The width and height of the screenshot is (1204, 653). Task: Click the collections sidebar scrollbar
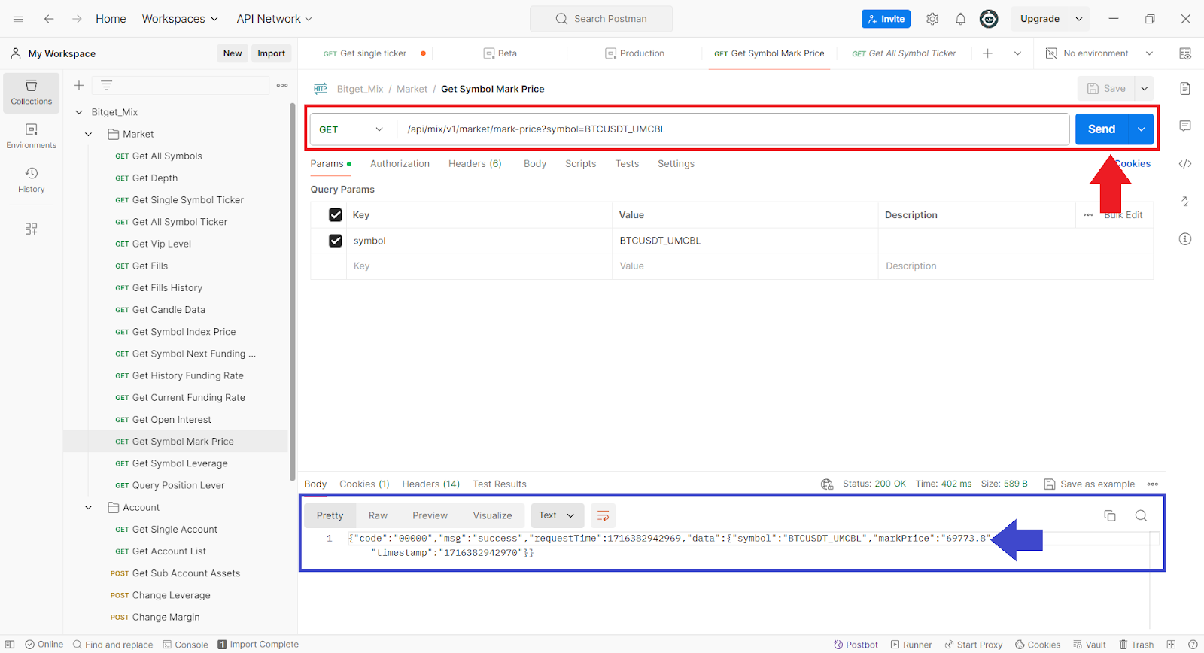tap(292, 292)
